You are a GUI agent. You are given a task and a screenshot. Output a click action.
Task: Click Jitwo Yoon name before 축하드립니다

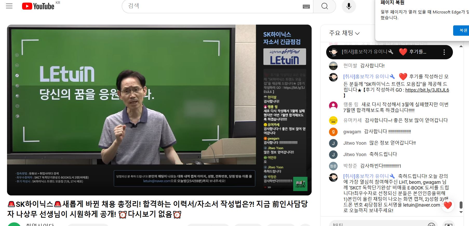click(355, 155)
